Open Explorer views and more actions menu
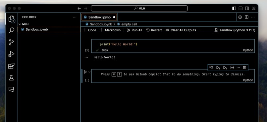 [x=75, y=17]
